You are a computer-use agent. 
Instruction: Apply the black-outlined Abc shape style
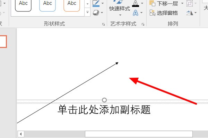pos(23,5)
